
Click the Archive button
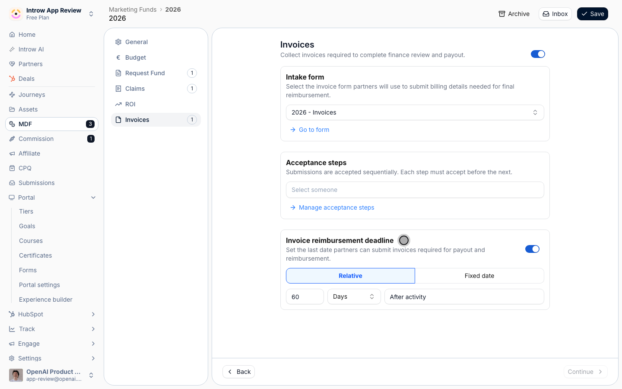pos(514,14)
